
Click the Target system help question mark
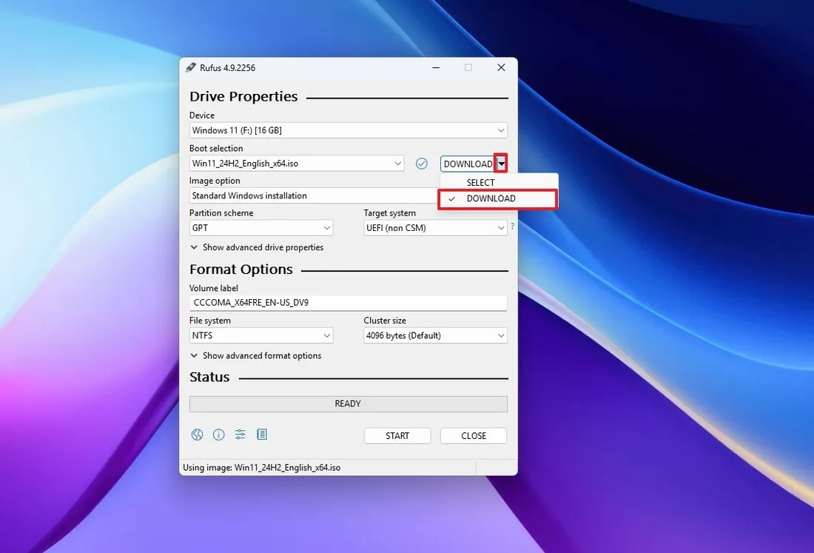[512, 227]
